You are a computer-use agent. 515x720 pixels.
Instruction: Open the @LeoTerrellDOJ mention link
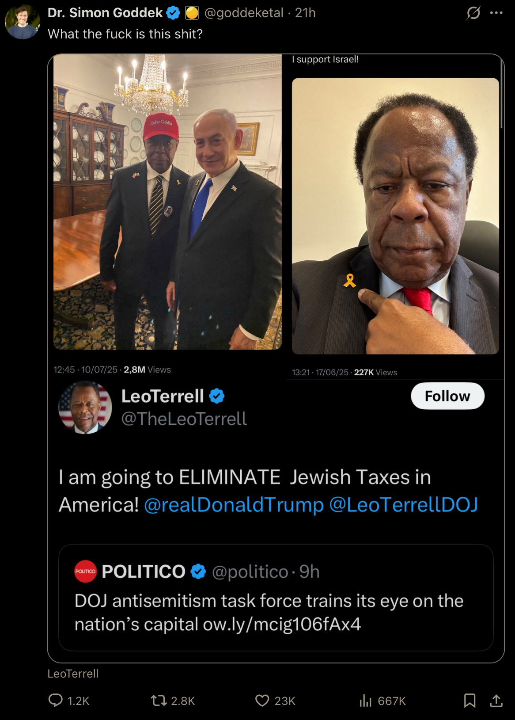(x=404, y=504)
